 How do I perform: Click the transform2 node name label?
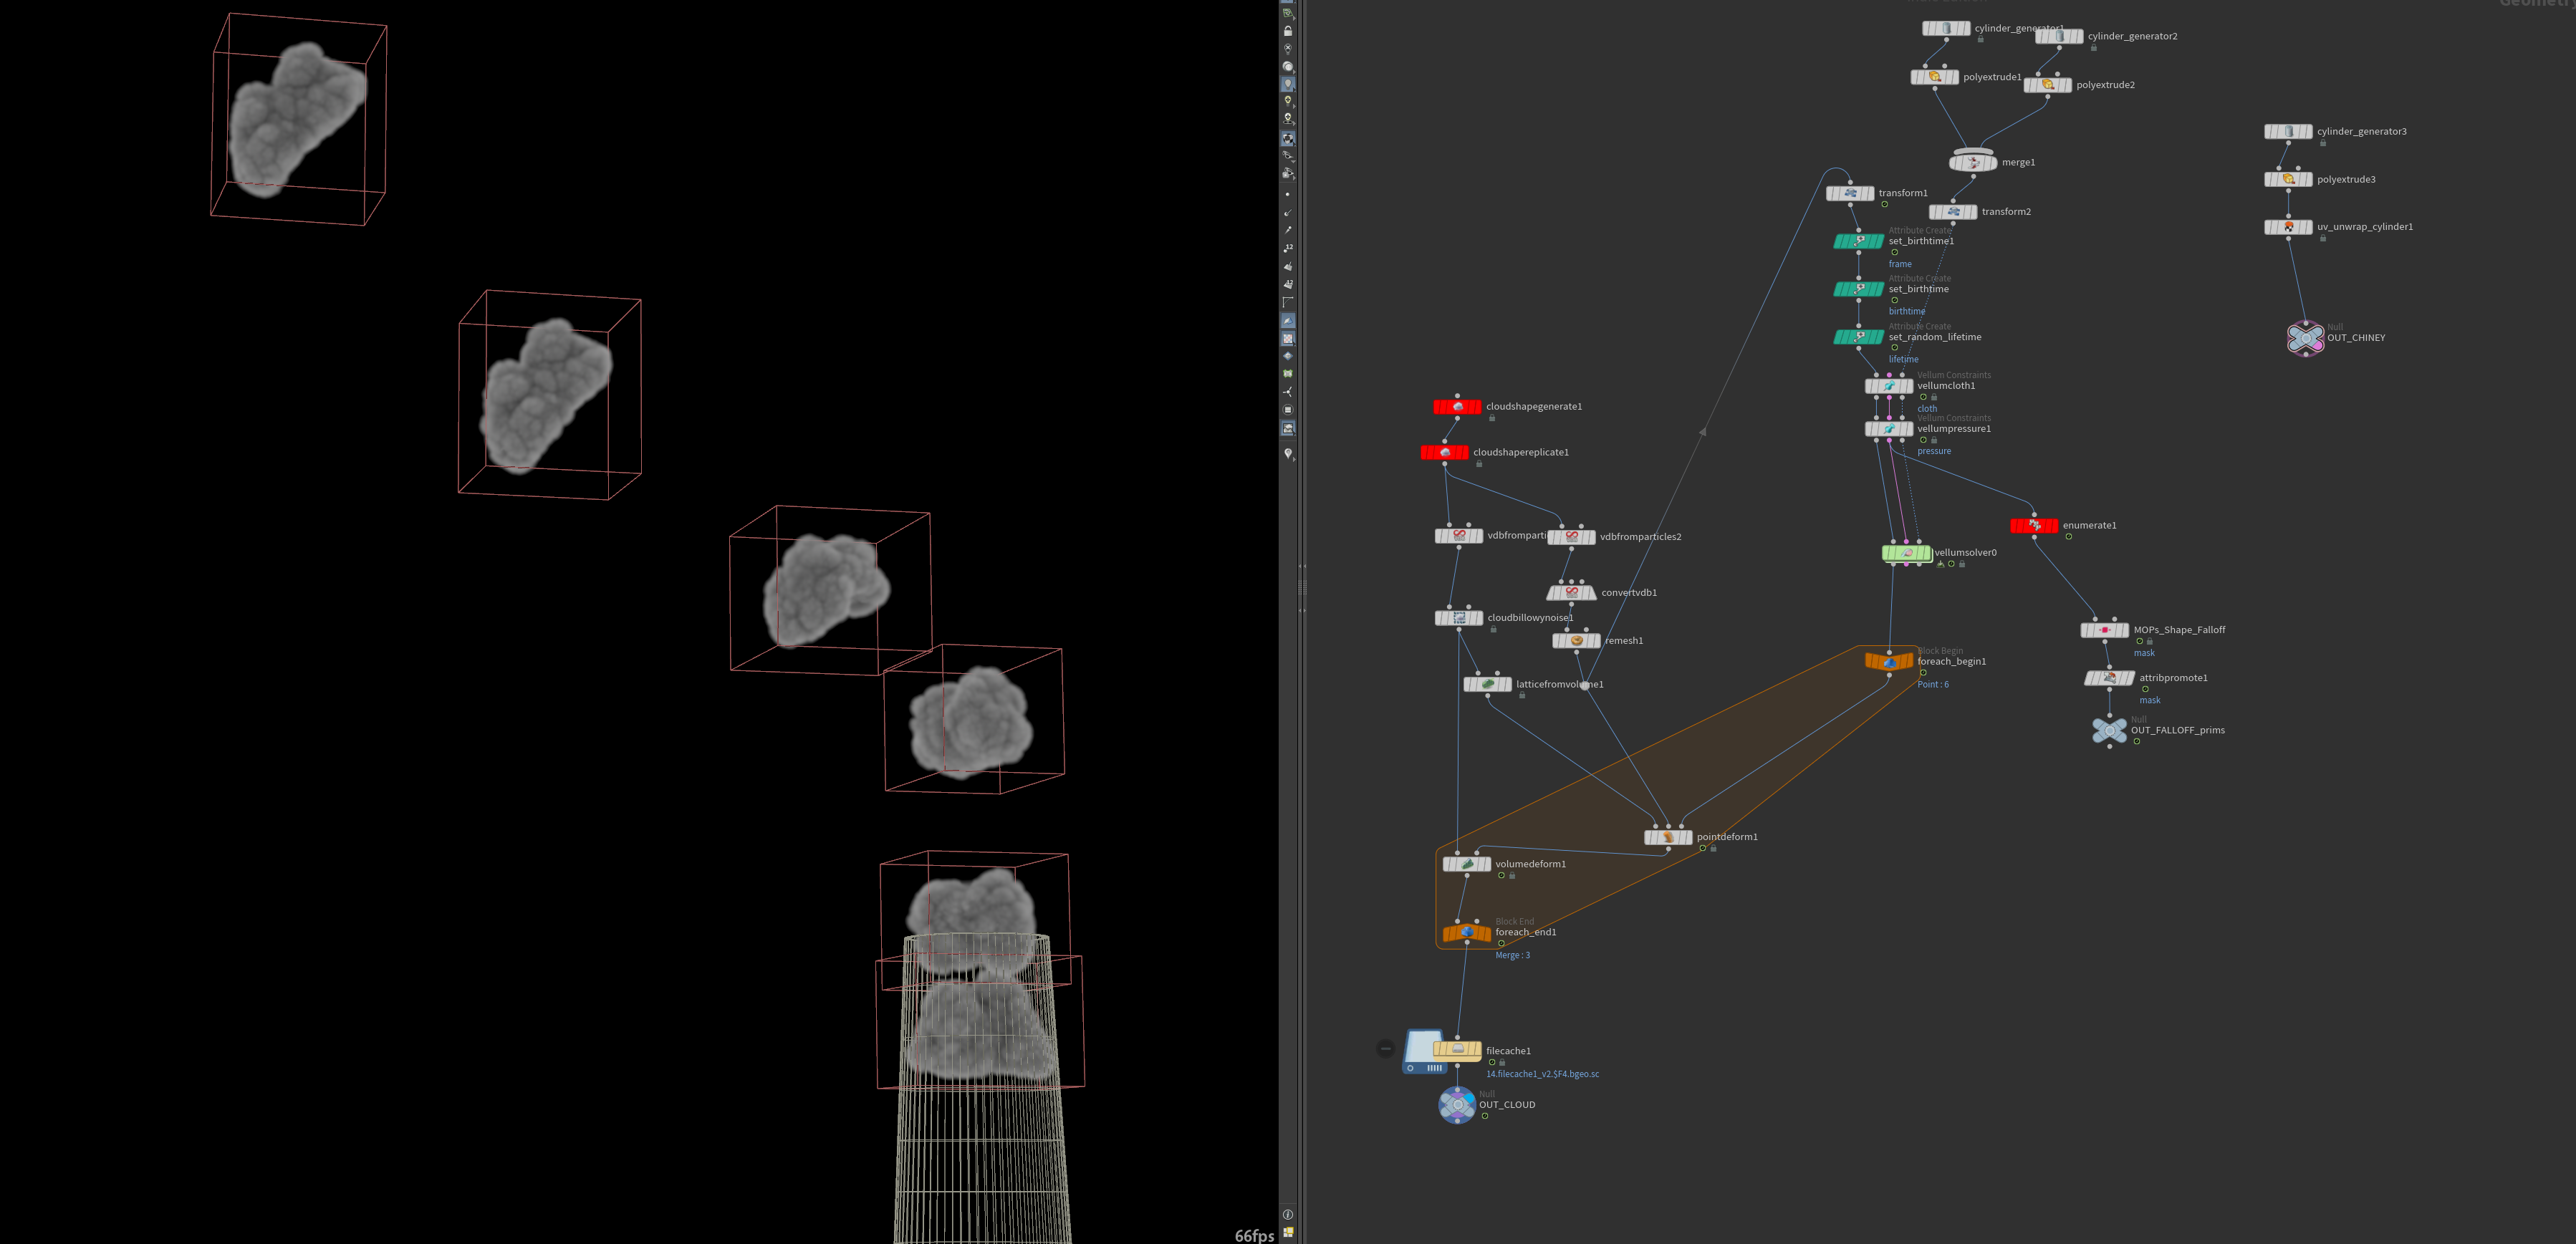click(2006, 212)
